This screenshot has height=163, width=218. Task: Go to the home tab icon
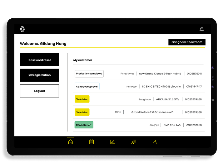pos(70,142)
